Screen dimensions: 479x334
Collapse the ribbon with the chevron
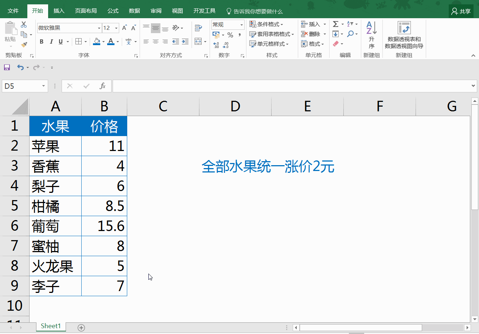(474, 56)
